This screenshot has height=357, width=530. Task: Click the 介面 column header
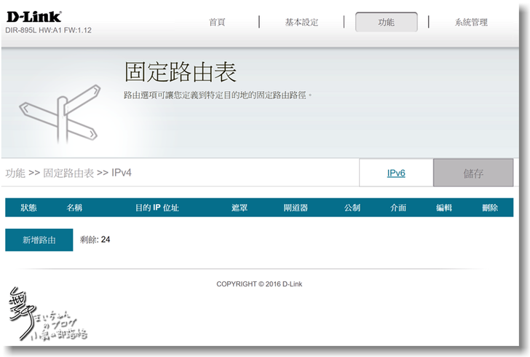(x=398, y=208)
